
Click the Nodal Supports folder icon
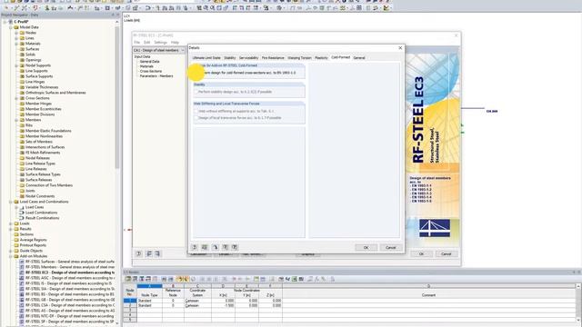coord(22,65)
